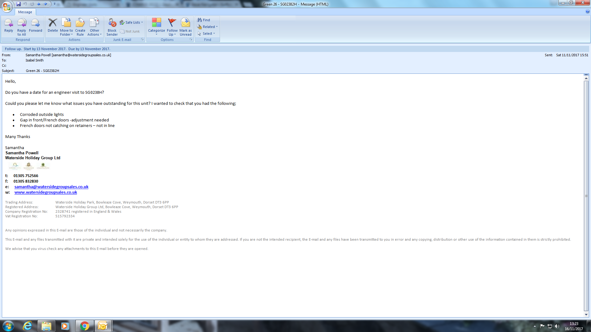This screenshot has width=591, height=332.
Task: Save message using quick access icon
Action: pyautogui.click(x=18, y=4)
